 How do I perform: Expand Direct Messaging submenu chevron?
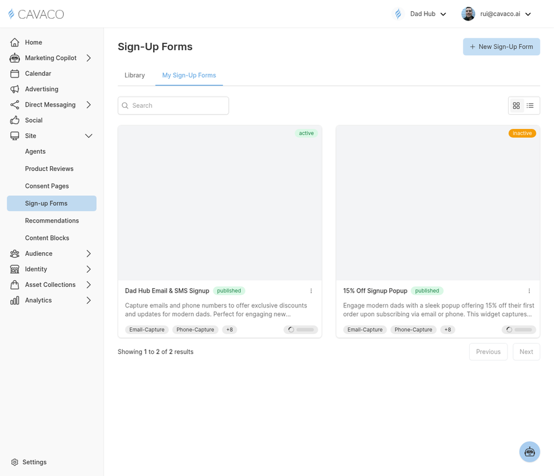89,105
